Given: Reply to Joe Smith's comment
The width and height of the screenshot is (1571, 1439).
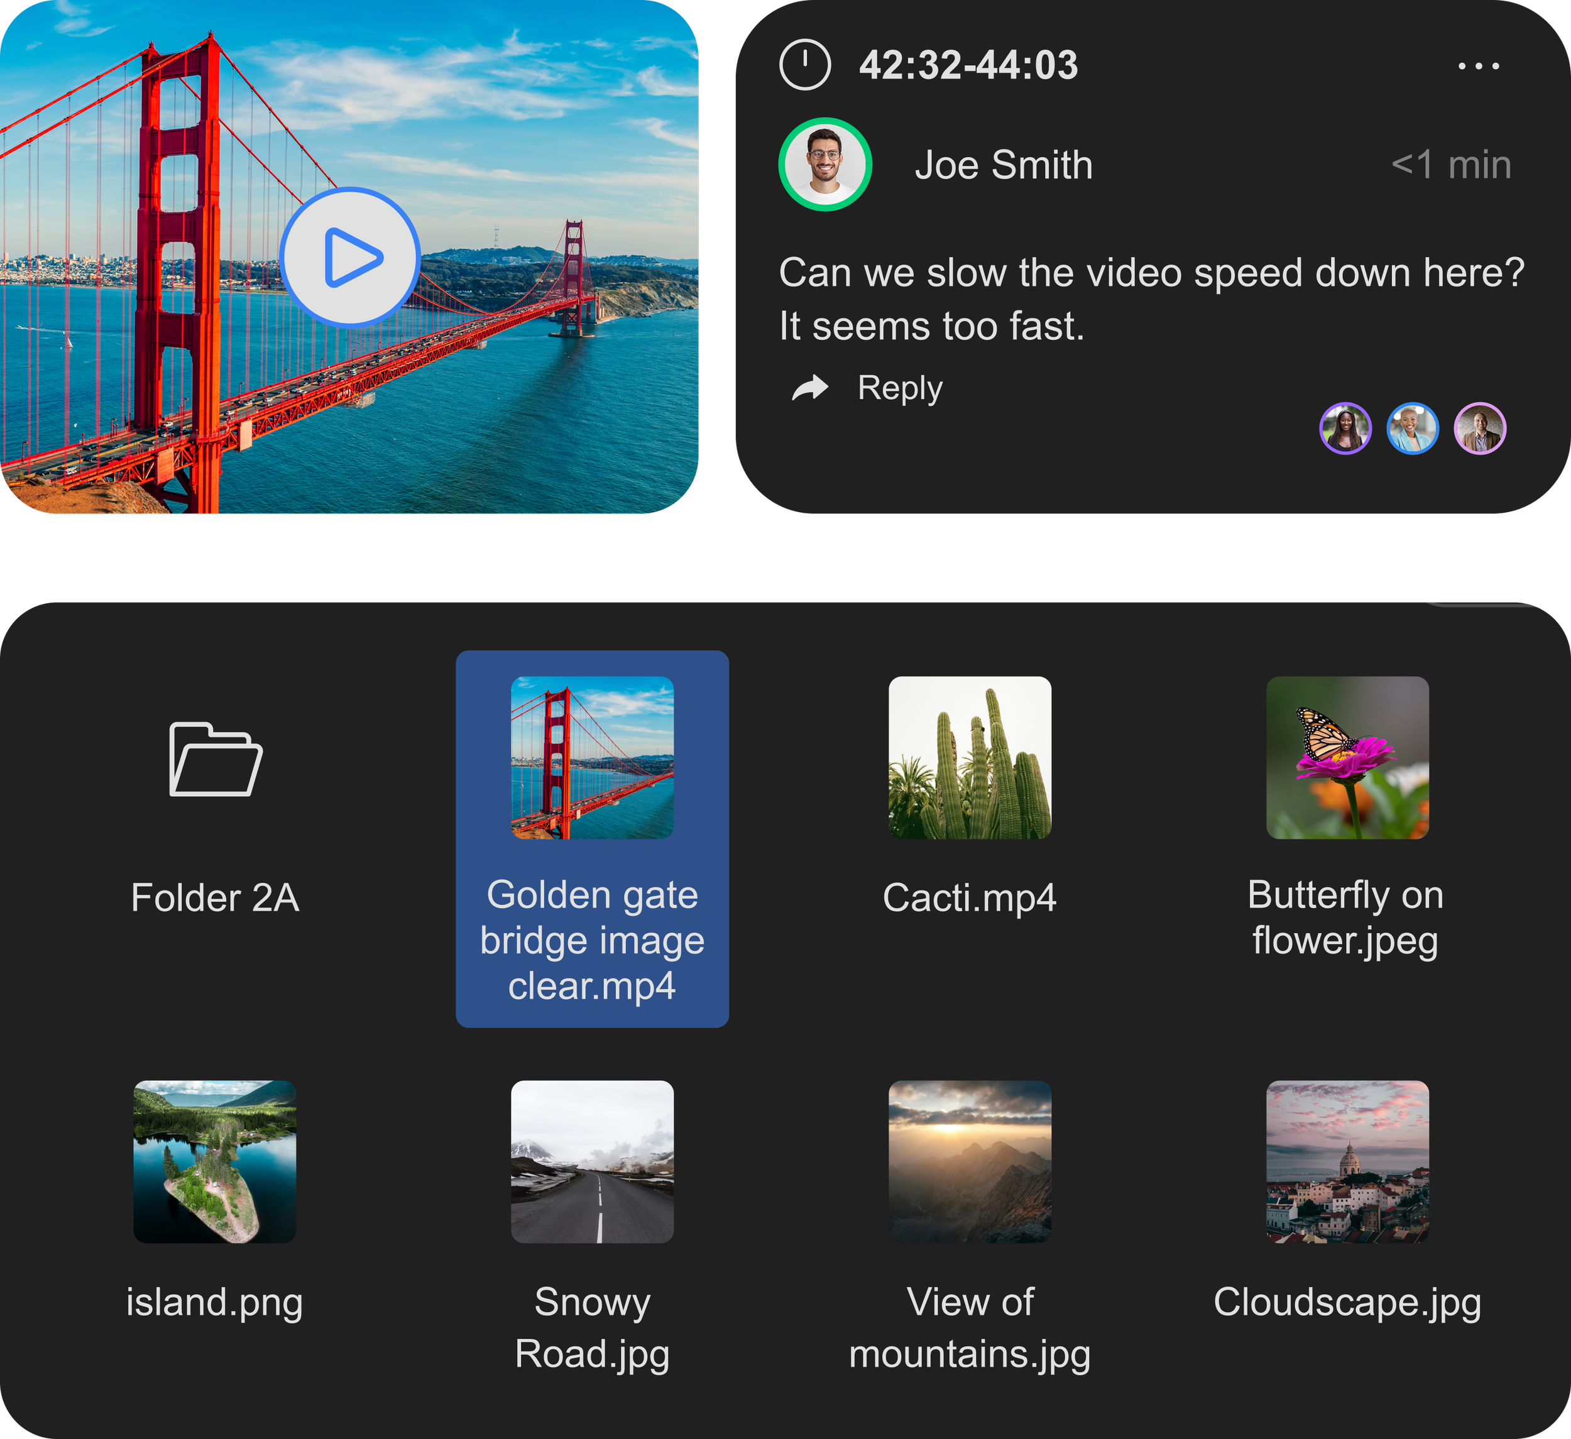Looking at the screenshot, I should pyautogui.click(x=900, y=387).
